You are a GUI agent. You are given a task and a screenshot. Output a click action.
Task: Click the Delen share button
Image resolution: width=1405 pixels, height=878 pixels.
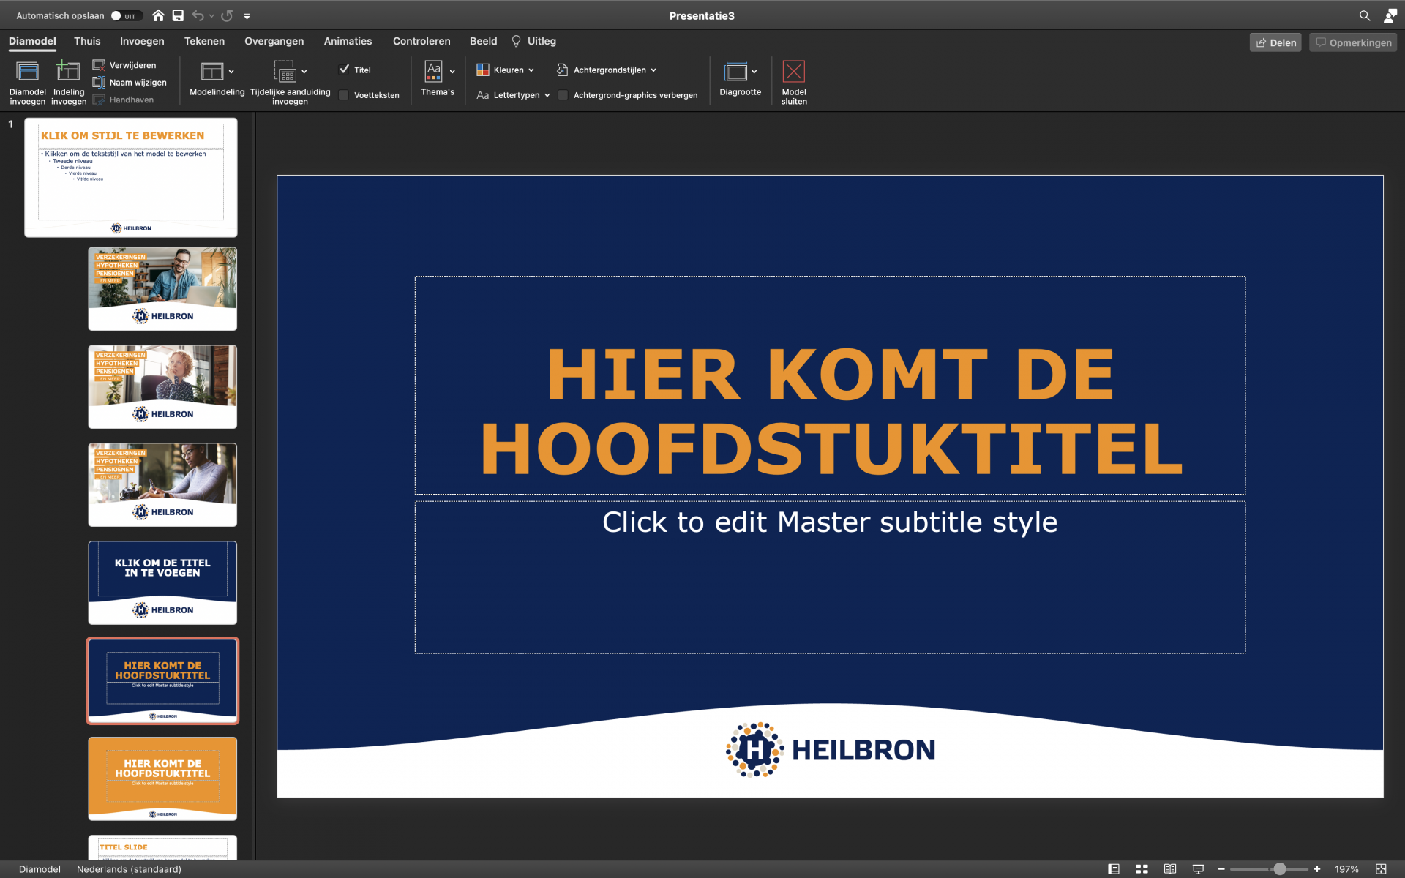click(x=1275, y=42)
